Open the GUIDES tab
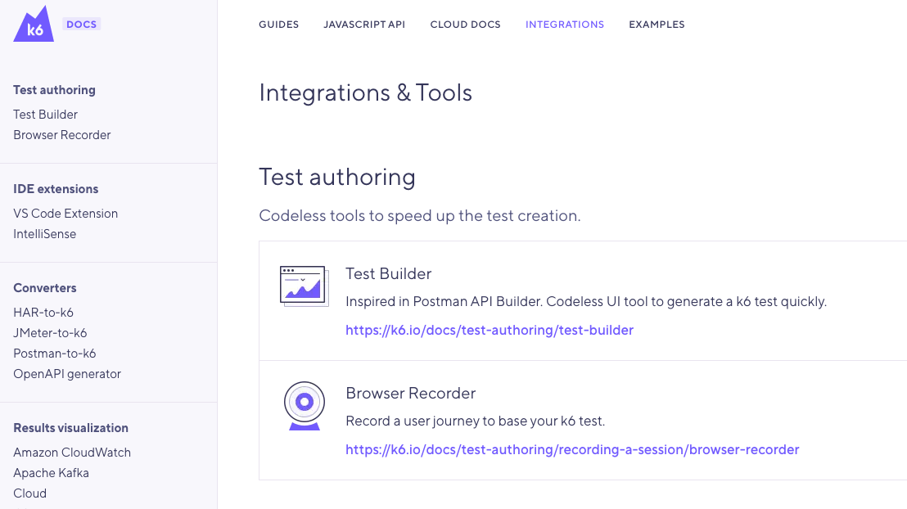Image resolution: width=907 pixels, height=509 pixels. (x=279, y=25)
